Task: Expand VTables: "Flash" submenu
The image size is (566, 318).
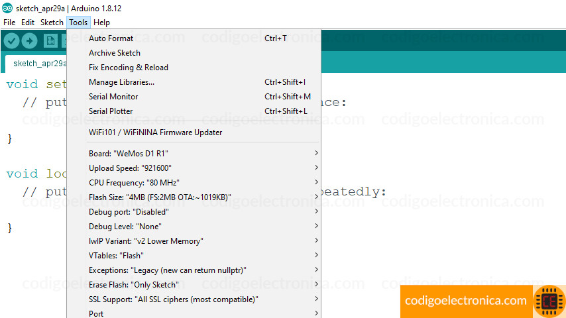Action: pos(194,256)
